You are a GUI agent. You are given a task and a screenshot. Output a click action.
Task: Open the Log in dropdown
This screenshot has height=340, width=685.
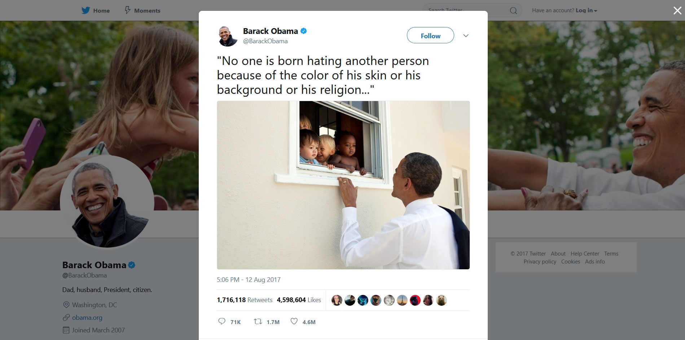pyautogui.click(x=586, y=10)
